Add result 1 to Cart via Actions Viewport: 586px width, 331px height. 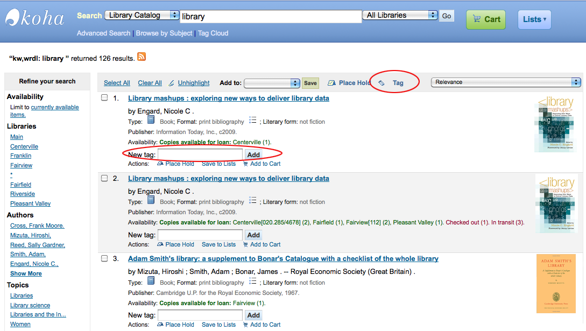262,164
